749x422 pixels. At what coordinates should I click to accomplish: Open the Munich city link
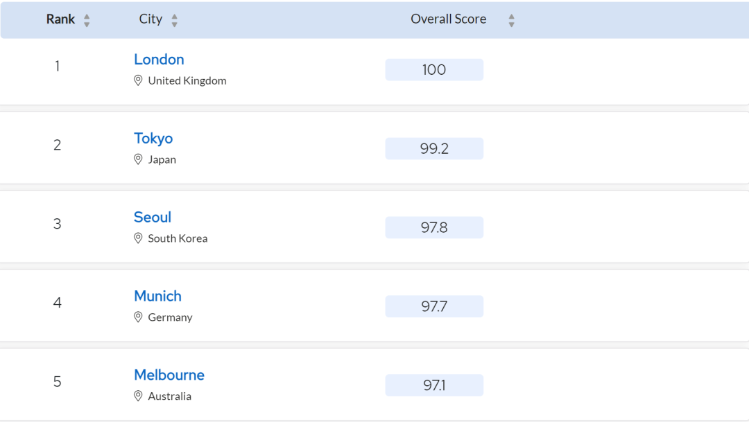157,296
